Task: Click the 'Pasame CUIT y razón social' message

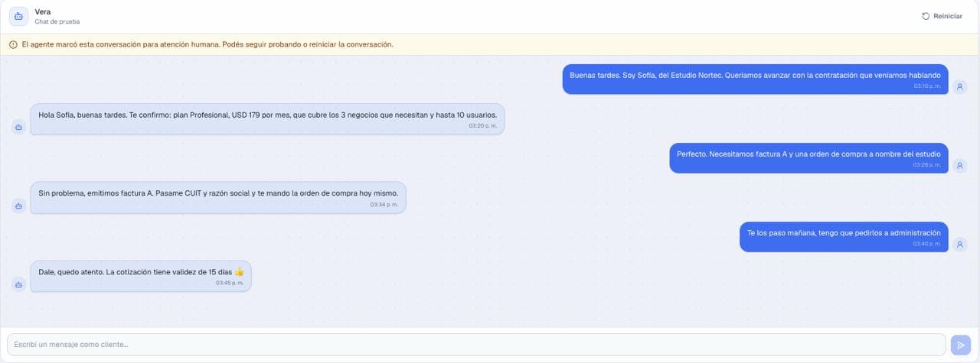Action: click(218, 198)
